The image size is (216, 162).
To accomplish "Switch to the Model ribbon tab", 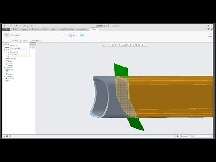I will coord(15,29).
